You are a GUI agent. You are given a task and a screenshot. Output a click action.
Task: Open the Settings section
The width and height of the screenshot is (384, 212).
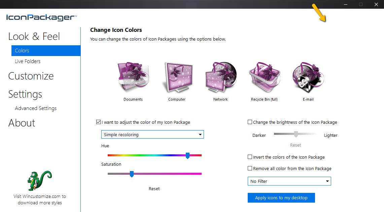coord(25,94)
